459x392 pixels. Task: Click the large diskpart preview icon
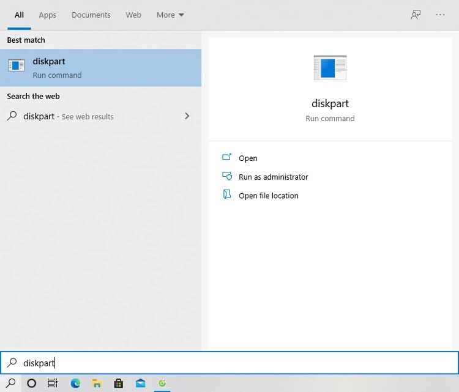click(330, 68)
